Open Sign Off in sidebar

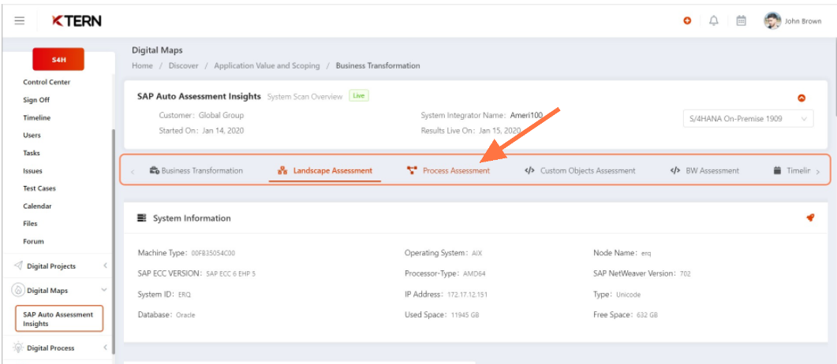tap(36, 99)
